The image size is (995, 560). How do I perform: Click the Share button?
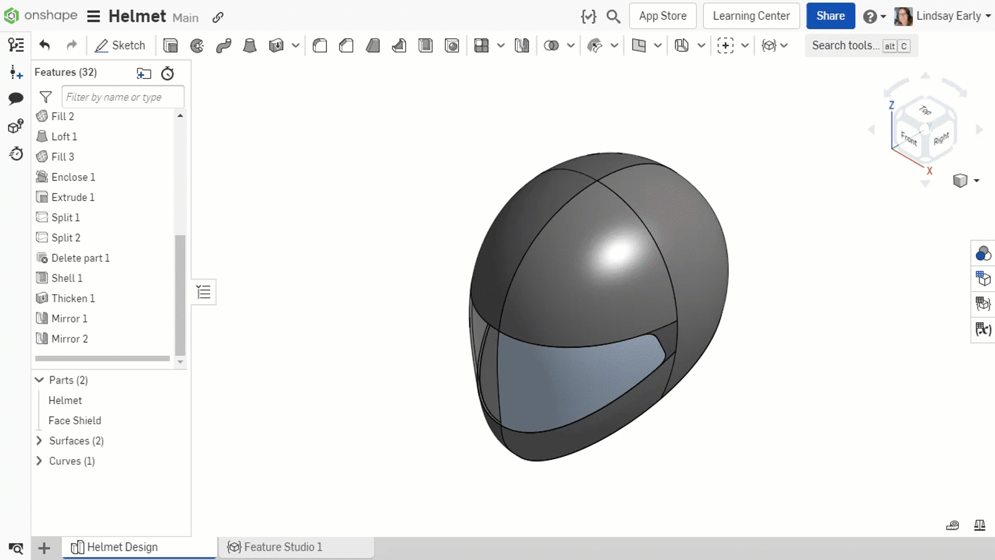tap(830, 16)
